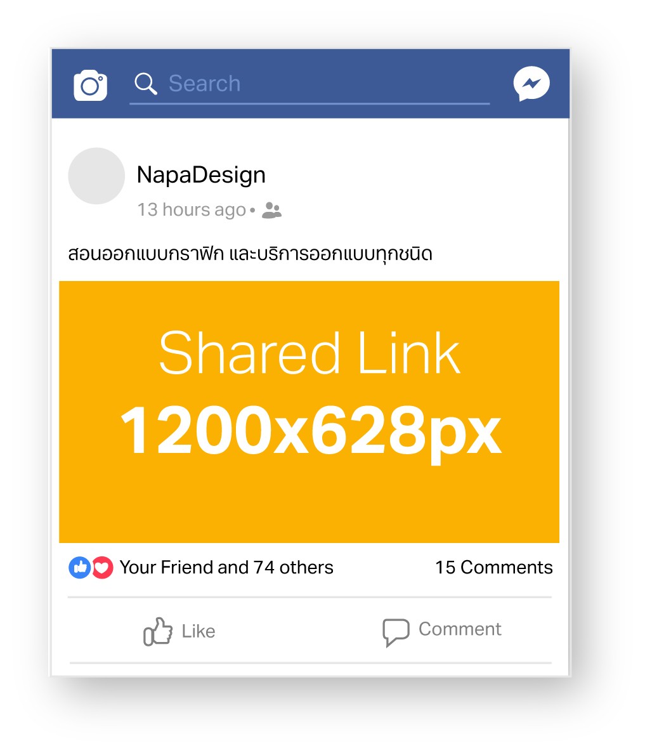Open the NapaDesign page name
This screenshot has height=753, width=645.
(x=201, y=175)
